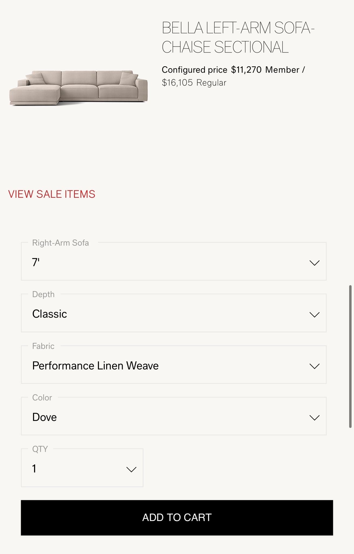Click the chevron arrow in Right-Arm Sofa field
Viewport: 354px width, 554px height.
[x=314, y=263]
